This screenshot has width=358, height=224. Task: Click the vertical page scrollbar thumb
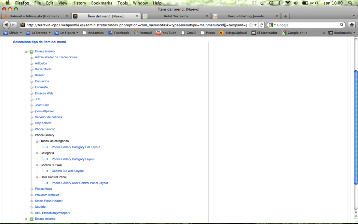pyautogui.click(x=356, y=127)
